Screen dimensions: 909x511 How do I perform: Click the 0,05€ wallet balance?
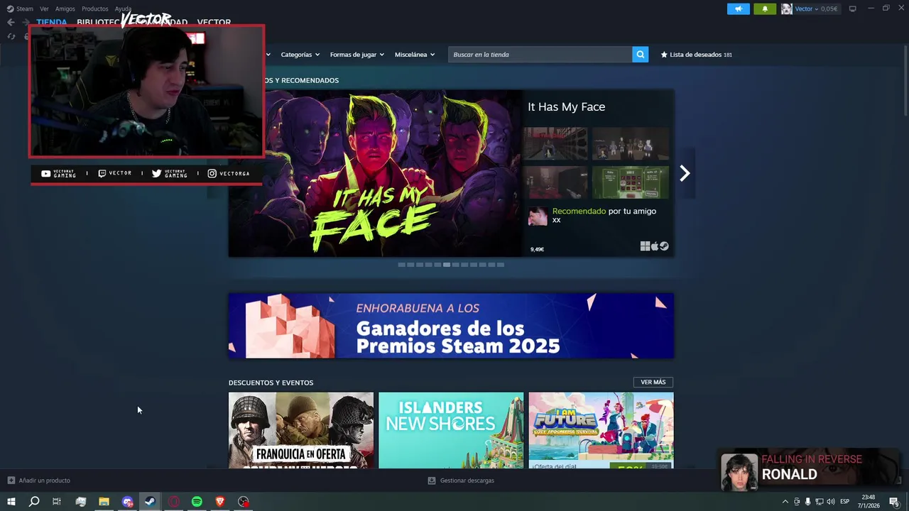click(829, 9)
